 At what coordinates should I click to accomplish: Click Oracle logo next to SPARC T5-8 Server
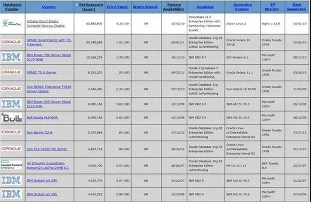pos(12,72)
